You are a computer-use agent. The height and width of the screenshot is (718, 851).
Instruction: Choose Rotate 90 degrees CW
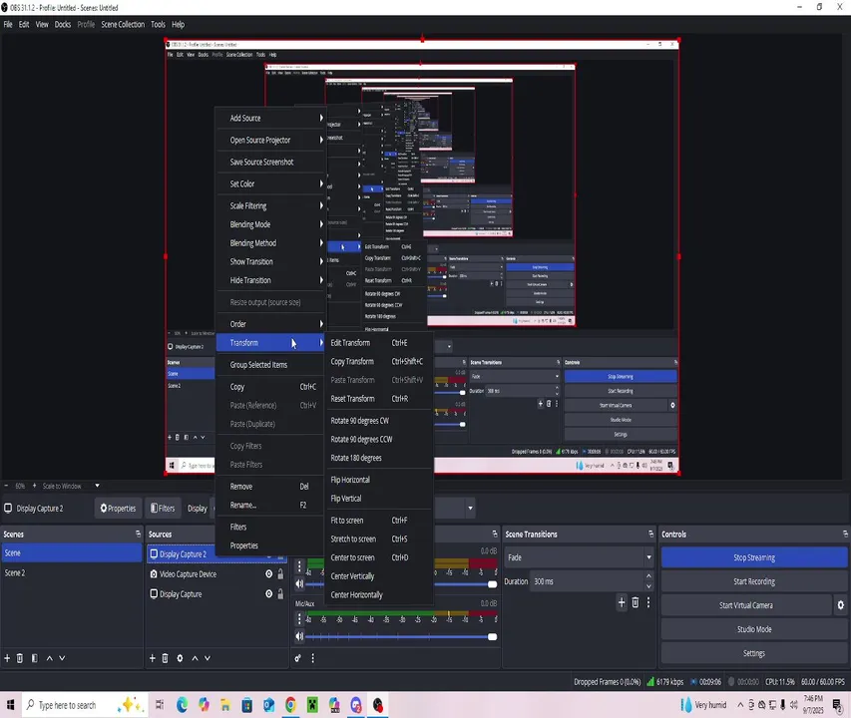(x=378, y=421)
